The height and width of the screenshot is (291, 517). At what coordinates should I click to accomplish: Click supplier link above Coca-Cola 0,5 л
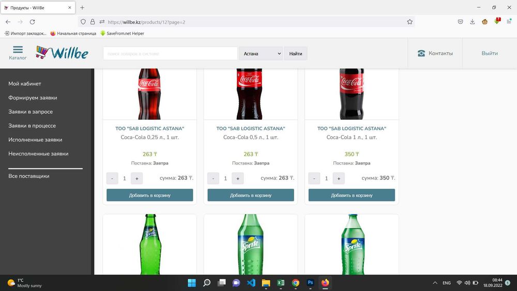[251, 129]
